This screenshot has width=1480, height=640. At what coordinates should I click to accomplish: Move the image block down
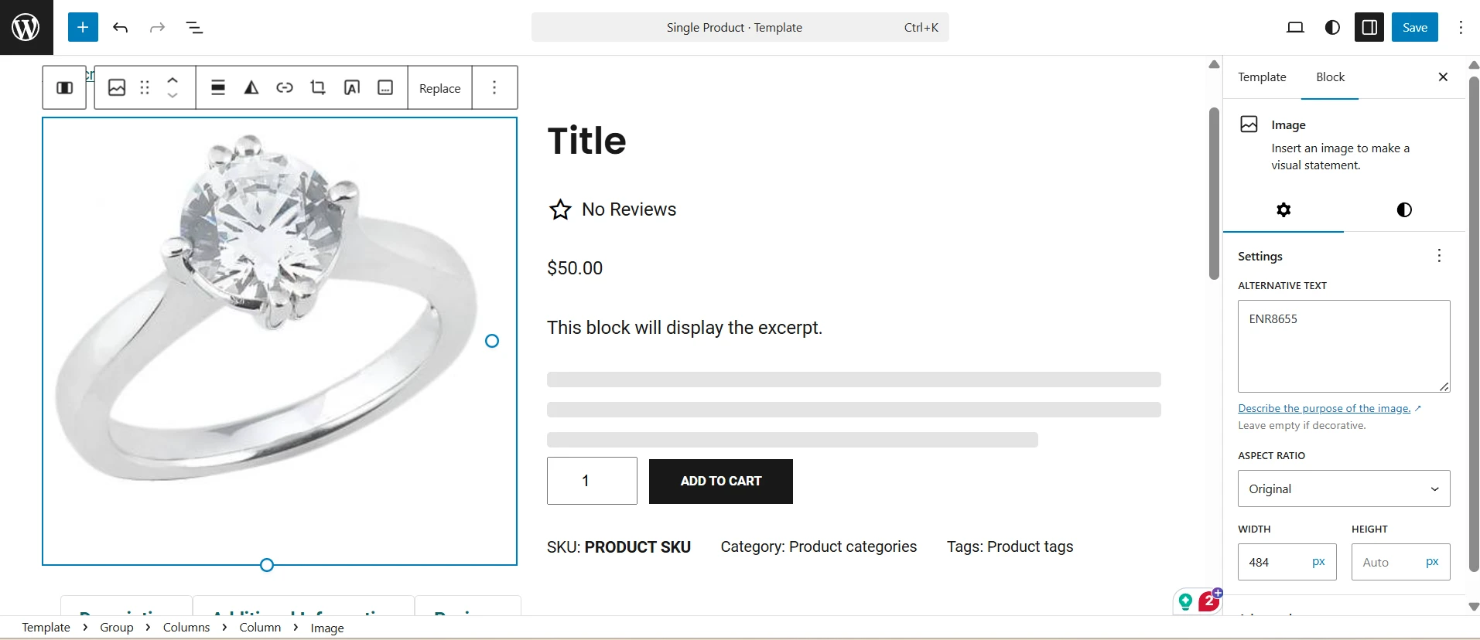tap(173, 96)
